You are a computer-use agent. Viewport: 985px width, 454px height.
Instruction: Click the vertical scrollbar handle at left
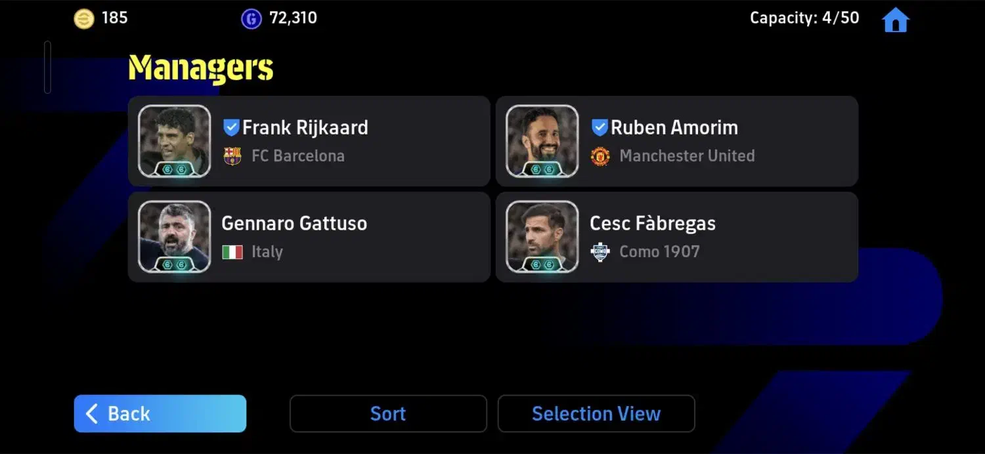click(x=47, y=67)
